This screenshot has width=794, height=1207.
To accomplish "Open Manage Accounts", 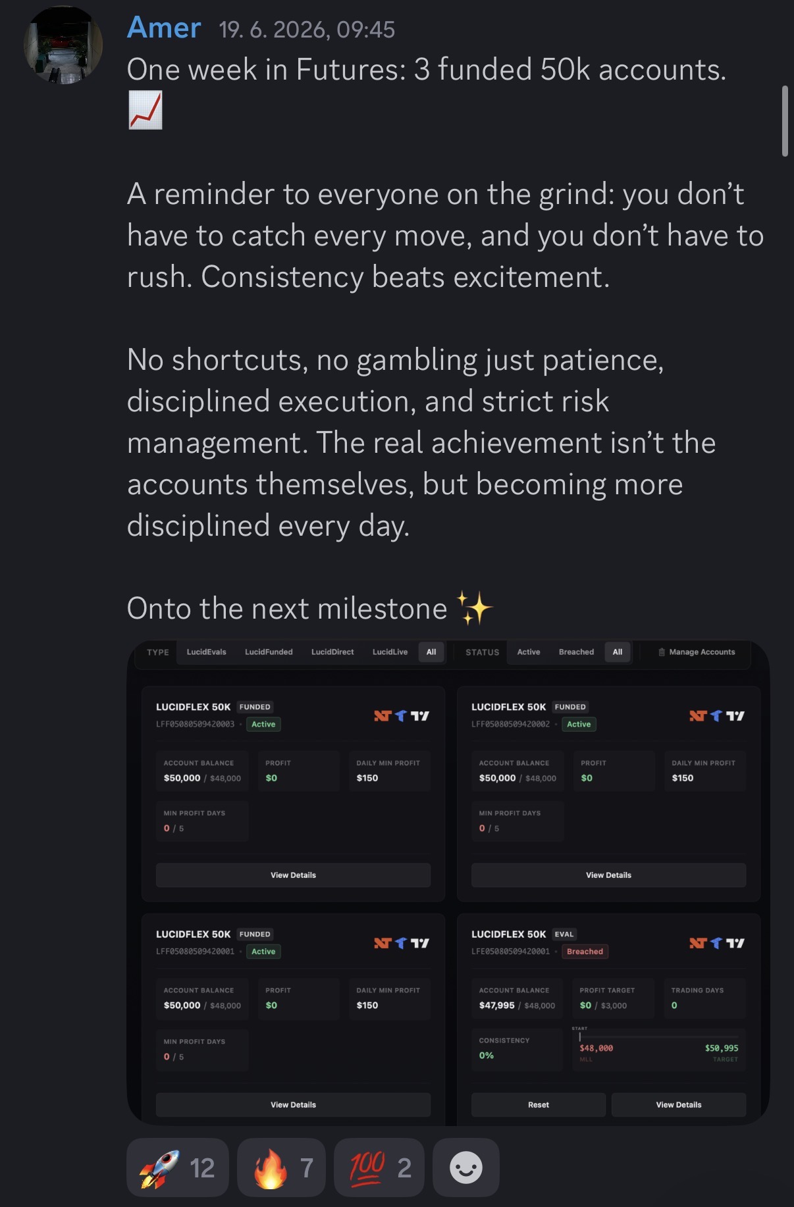I will tap(697, 652).
